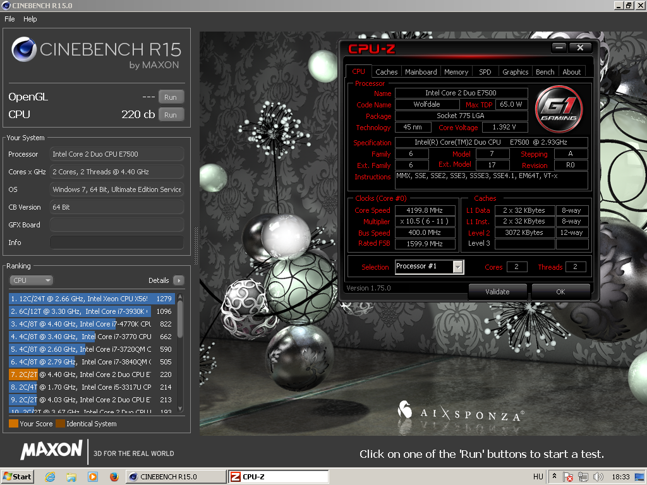Select ranking row 7 with score 220
The image size is (647, 485).
coord(92,374)
